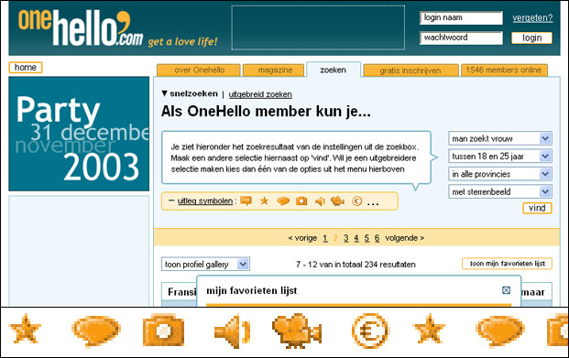
Task: Jump to results page 6
Action: pyautogui.click(x=377, y=238)
